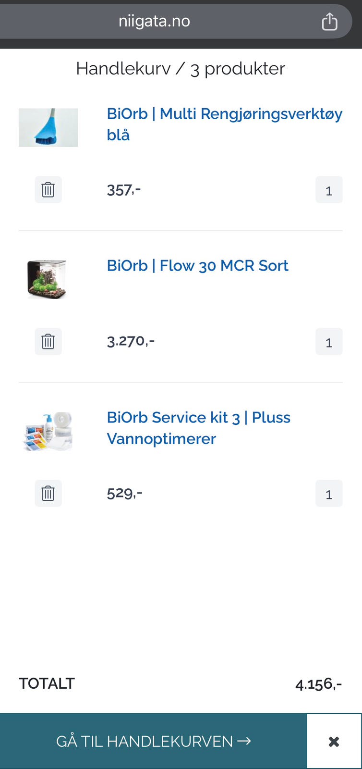Delete BiOrb Multi Rengjøringsverktøy from the cart
Image resolution: width=362 pixels, height=769 pixels.
pyautogui.click(x=48, y=190)
